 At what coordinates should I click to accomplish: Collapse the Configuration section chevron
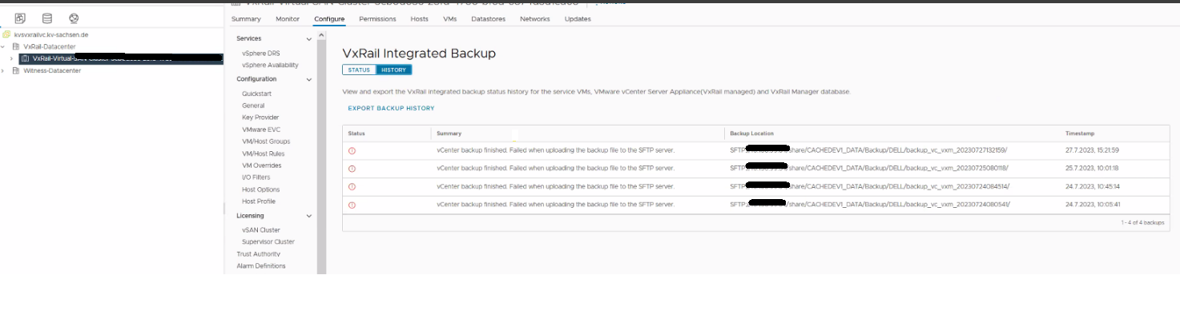tap(309, 80)
